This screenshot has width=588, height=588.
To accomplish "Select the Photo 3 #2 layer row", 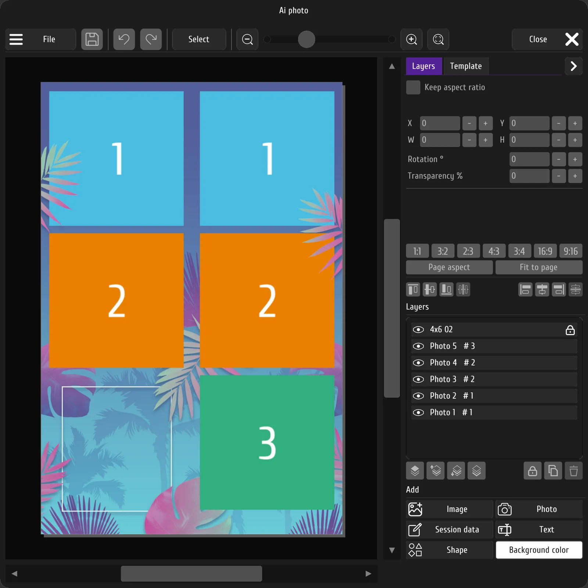I will point(494,379).
